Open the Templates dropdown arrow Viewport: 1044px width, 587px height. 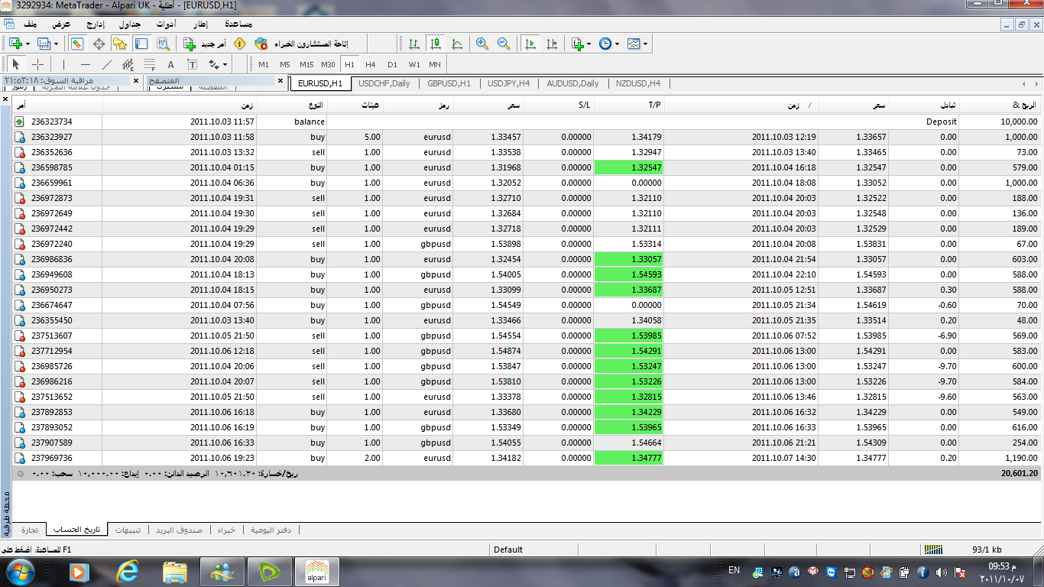click(x=646, y=44)
